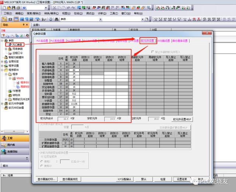This screenshot has height=192, width=236.
Task: Open 搜索/替换(F) menu
Action: coord(34,13)
